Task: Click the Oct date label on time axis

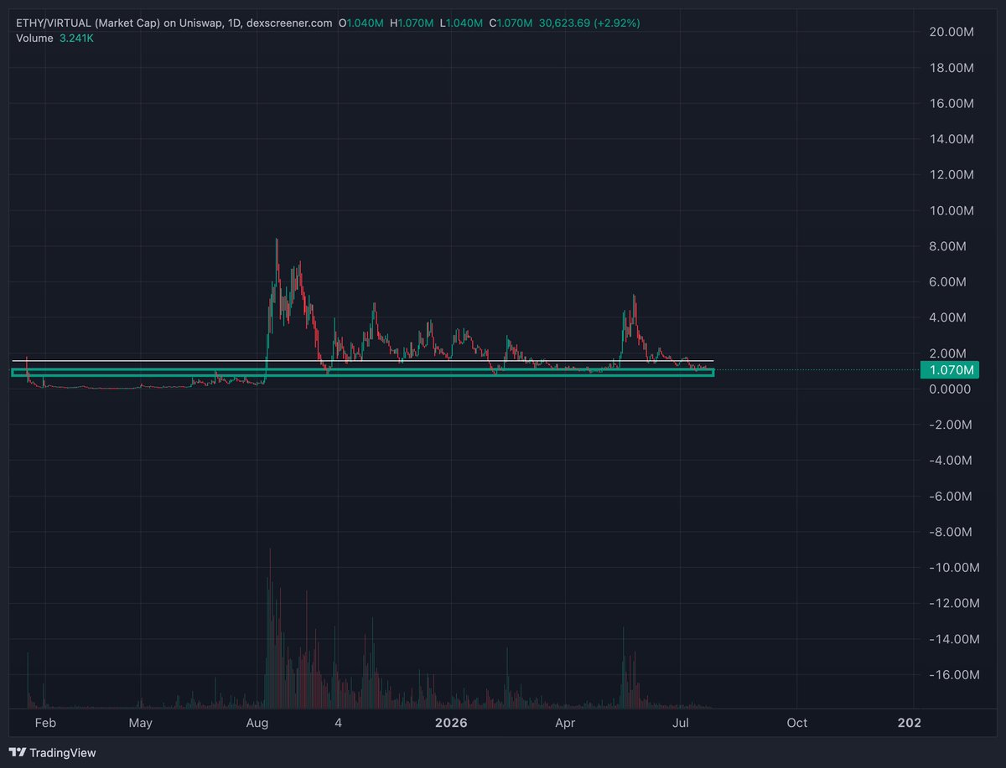Action: 797,723
